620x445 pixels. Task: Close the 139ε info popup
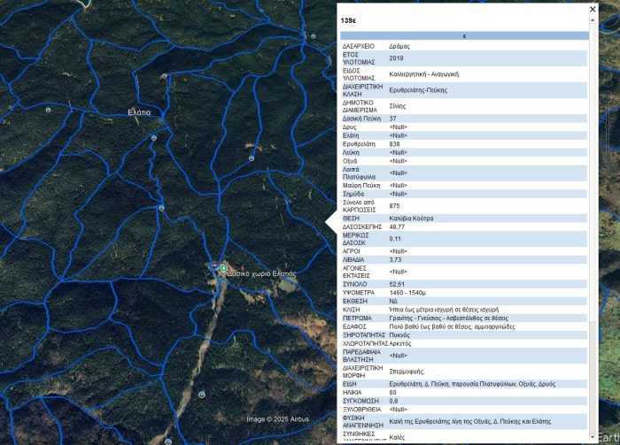click(593, 9)
